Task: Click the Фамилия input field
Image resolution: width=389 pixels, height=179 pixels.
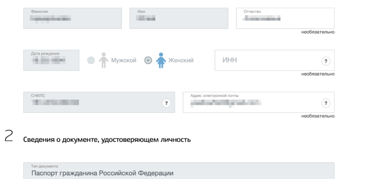Action: point(72,18)
